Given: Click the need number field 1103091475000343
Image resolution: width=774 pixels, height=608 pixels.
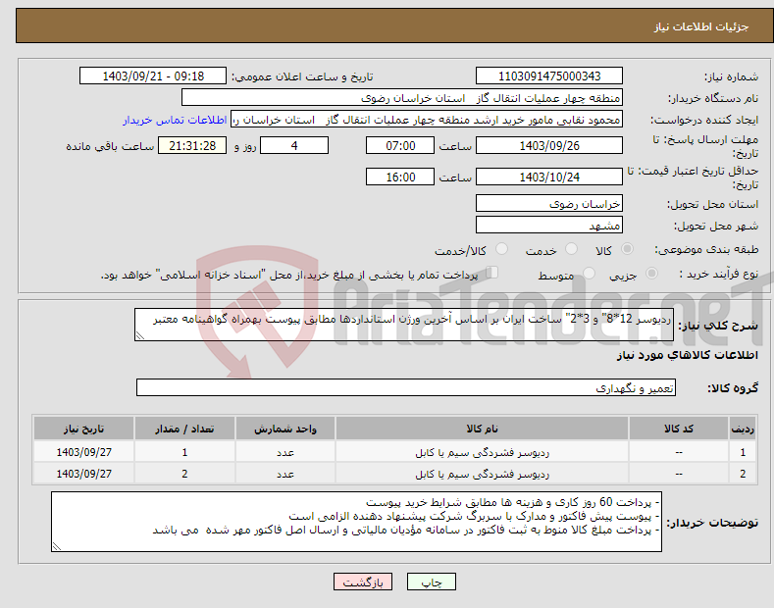Looking at the screenshot, I should pyautogui.click(x=549, y=76).
